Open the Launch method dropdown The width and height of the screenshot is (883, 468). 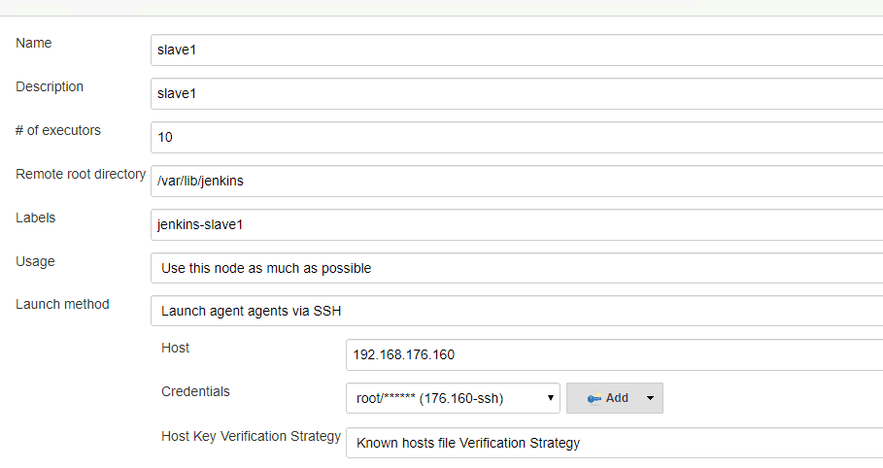(x=516, y=311)
